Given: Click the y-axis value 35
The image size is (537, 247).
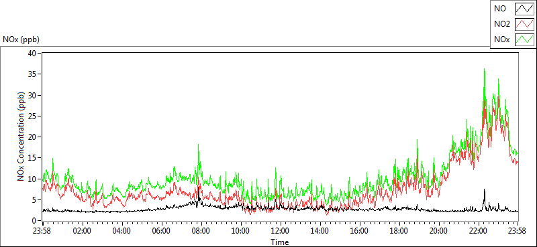Looking at the screenshot, I should pyautogui.click(x=32, y=74).
